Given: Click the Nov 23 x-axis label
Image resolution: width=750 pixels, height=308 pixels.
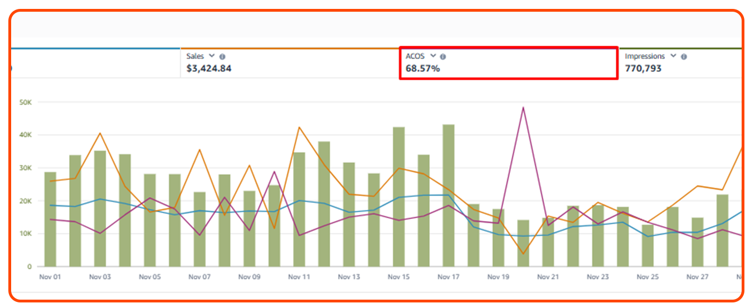Looking at the screenshot, I should (x=598, y=276).
